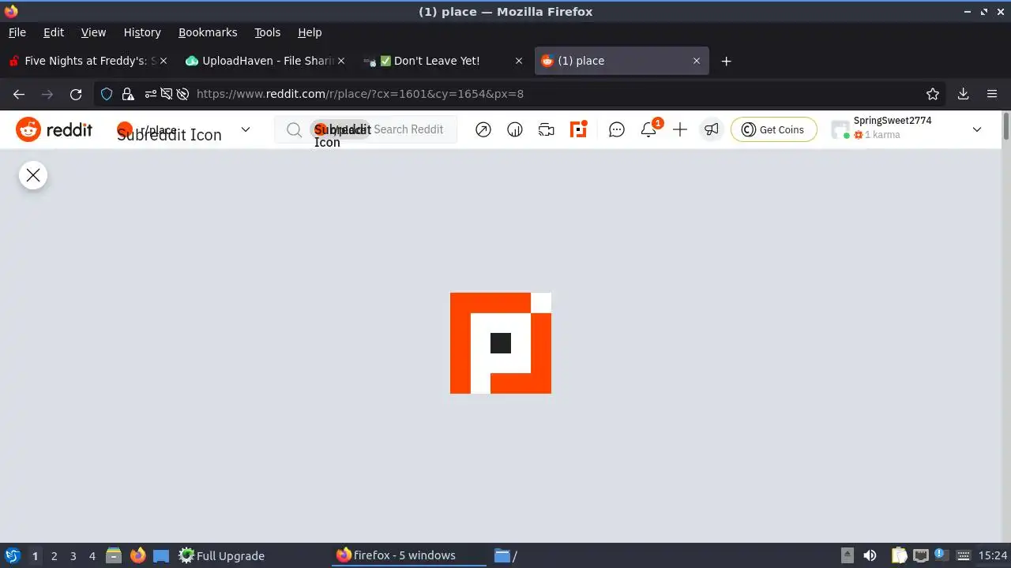Screen dimensions: 1011x568
Task: Switch to Five Nights at Freddy's tab
Action: tap(87, 61)
